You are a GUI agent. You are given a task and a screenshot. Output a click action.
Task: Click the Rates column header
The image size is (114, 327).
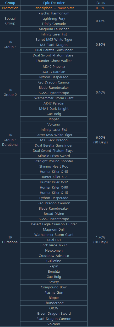point(101,3)
